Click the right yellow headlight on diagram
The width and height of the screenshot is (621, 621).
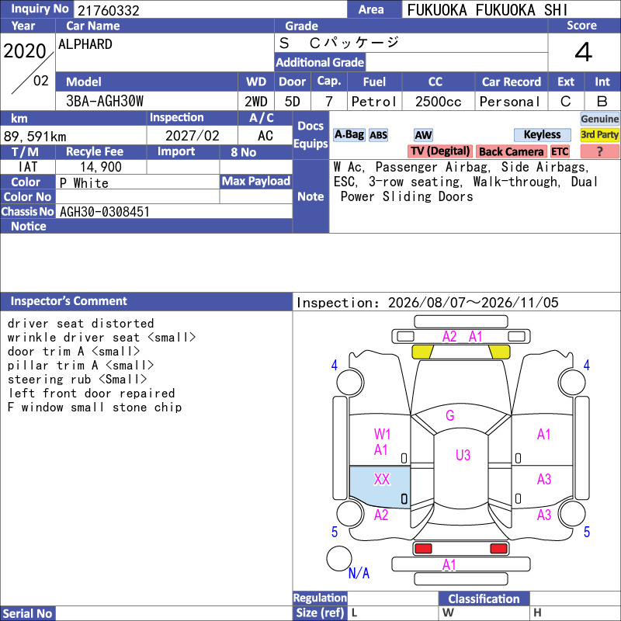(499, 352)
